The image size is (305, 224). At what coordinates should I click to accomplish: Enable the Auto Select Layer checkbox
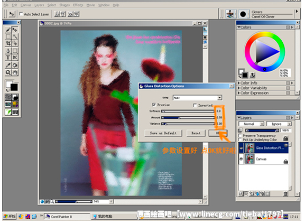(x=21, y=14)
